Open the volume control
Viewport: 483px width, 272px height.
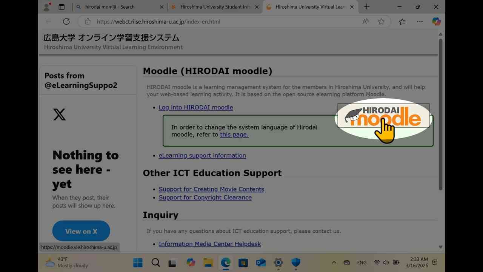pos(386,263)
